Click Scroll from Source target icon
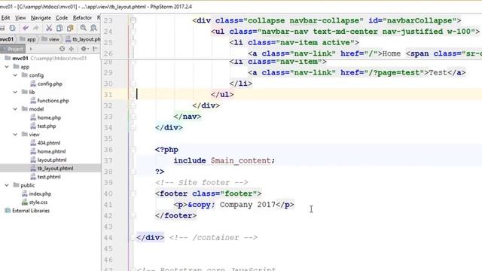 pos(62,48)
